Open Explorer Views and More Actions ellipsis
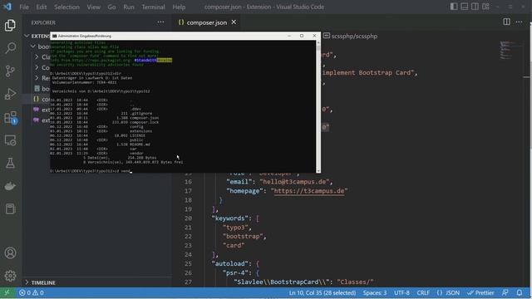The width and height of the screenshot is (532, 299). [x=160, y=22]
